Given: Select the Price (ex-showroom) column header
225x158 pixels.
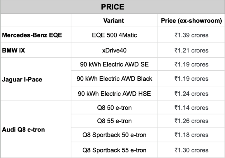Looking at the screenshot, I should coord(191,21).
